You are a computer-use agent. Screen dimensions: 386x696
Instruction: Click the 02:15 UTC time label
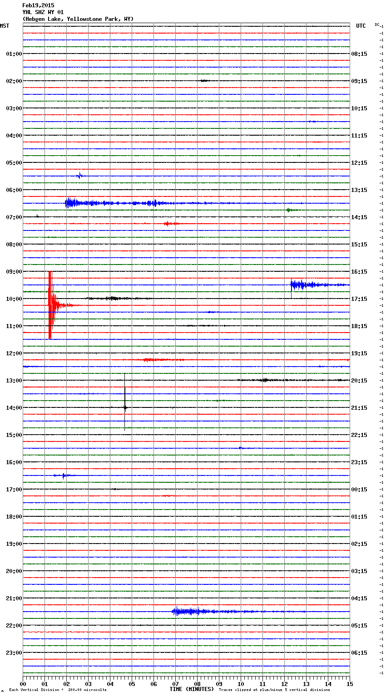pyautogui.click(x=359, y=544)
